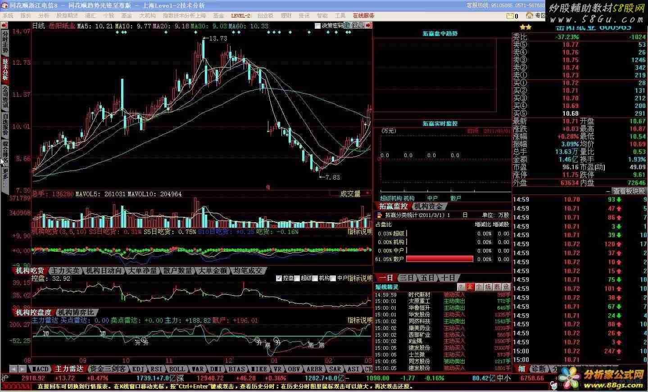Click the star rating icons above 委比
Image resolution: width=648 pixels, height=392 pixels.
tap(526, 27)
